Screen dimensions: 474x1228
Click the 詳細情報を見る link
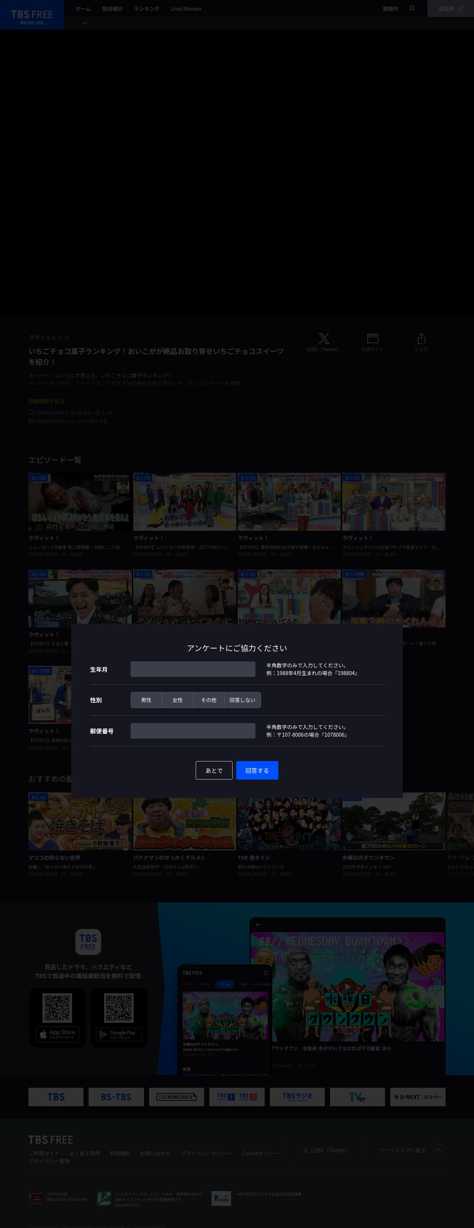coord(46,401)
